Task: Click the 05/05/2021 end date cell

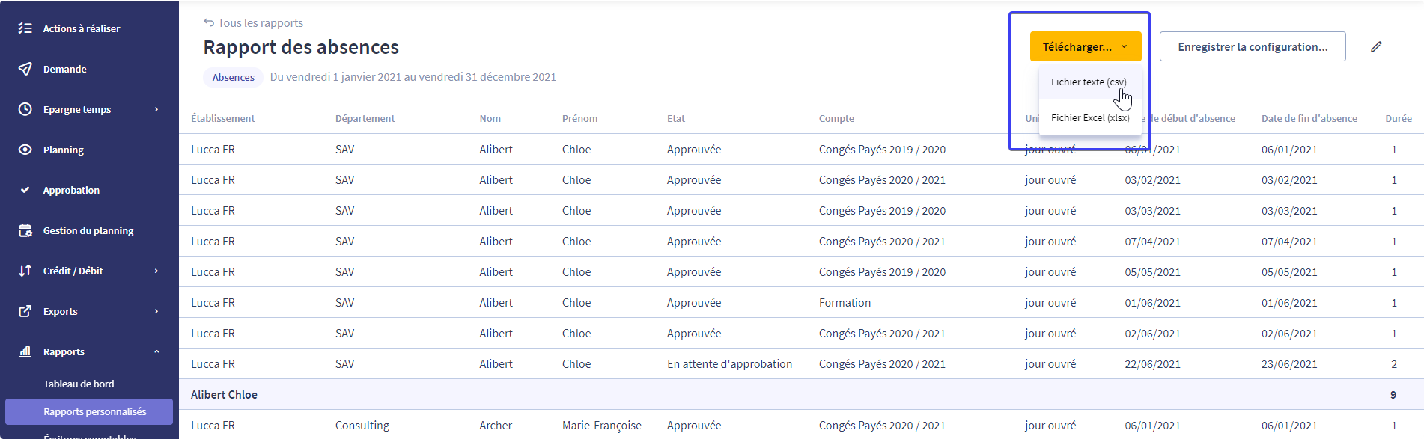Action: [x=1289, y=271]
